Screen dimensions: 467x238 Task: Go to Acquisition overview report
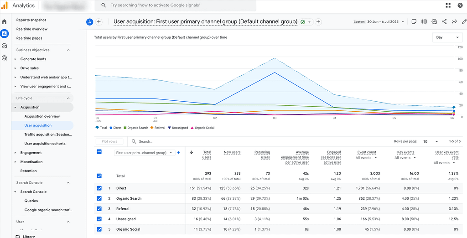tap(42, 116)
